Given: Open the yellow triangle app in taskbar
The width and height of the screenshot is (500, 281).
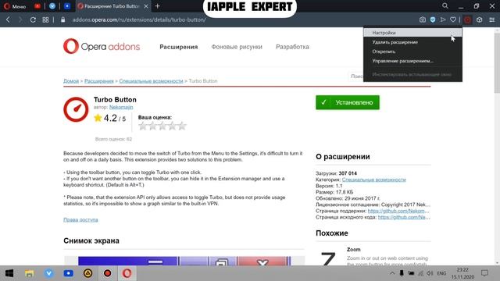Looking at the screenshot, I should tap(87, 273).
